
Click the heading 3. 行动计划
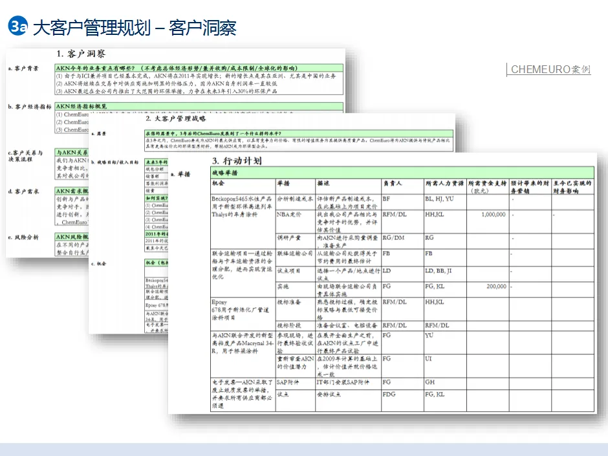tap(237, 160)
